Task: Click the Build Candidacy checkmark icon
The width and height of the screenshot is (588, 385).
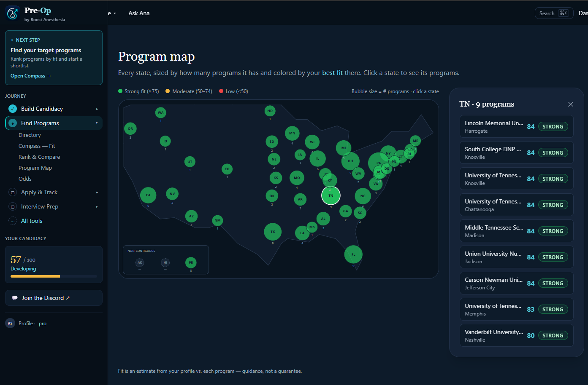Action: pos(13,109)
